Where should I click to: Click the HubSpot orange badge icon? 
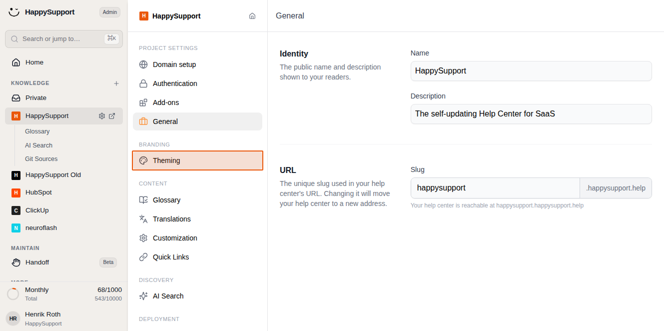pyautogui.click(x=16, y=192)
